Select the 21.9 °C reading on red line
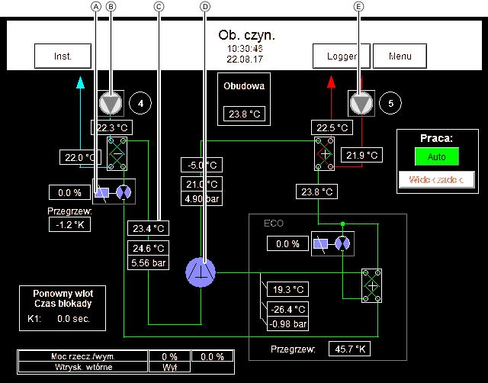Viewport: 488px width, 383px height. (362, 155)
